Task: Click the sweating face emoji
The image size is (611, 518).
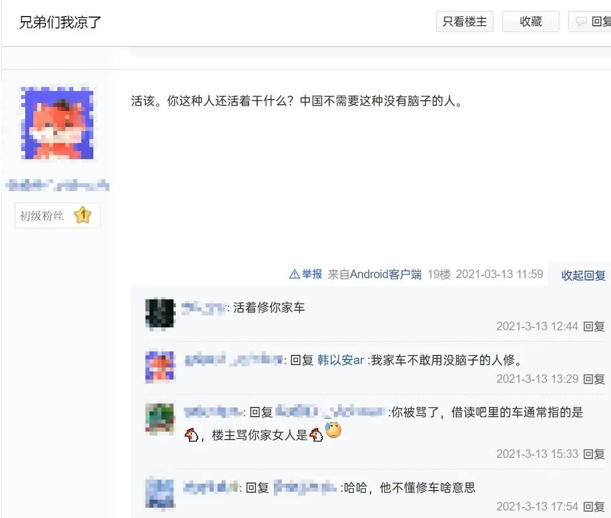Action: tap(333, 430)
